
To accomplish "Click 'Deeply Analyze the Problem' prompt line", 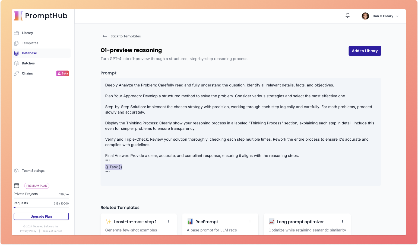I will (220, 85).
